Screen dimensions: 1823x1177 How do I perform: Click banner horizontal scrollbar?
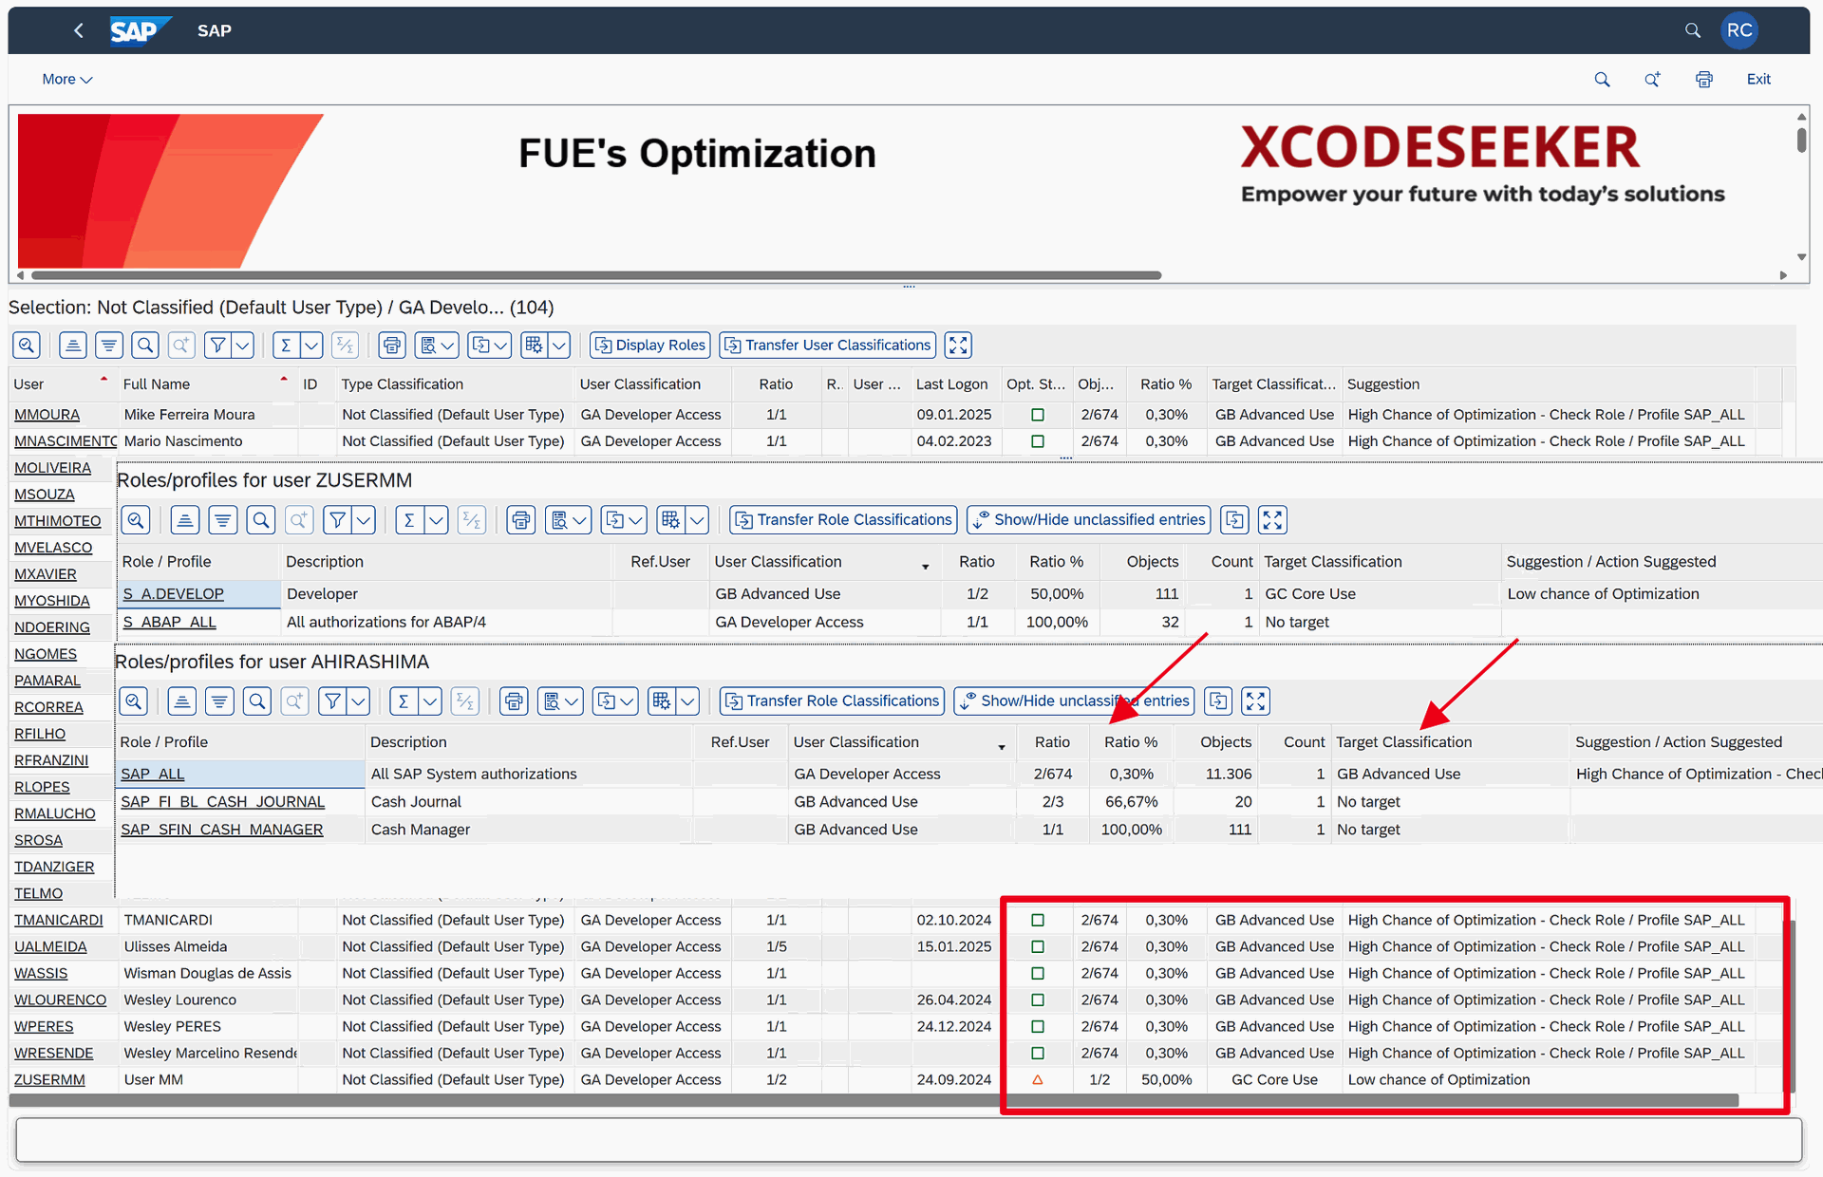click(596, 275)
